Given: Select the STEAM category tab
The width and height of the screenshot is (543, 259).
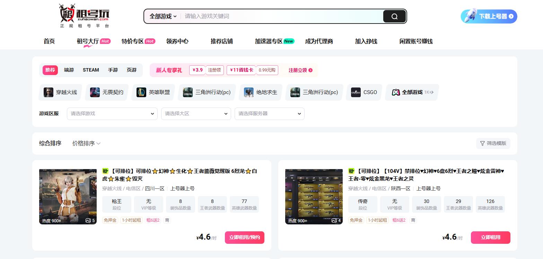Looking at the screenshot, I should 91,70.
